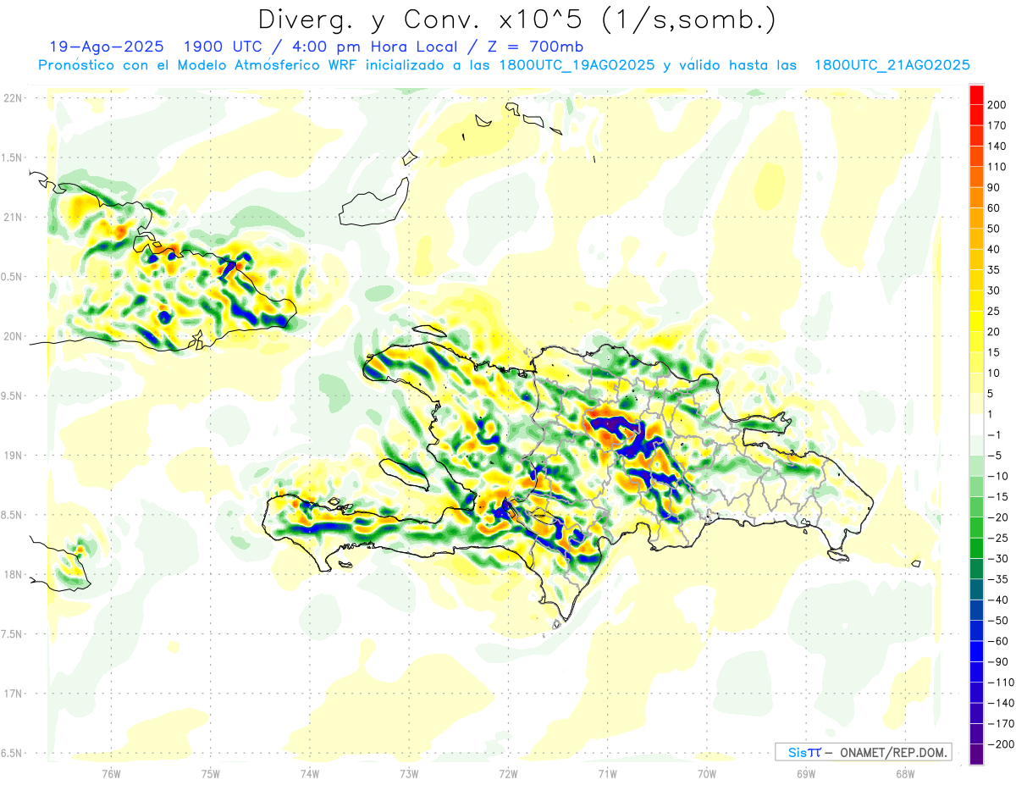Click the '74W' longitude label

tap(310, 773)
